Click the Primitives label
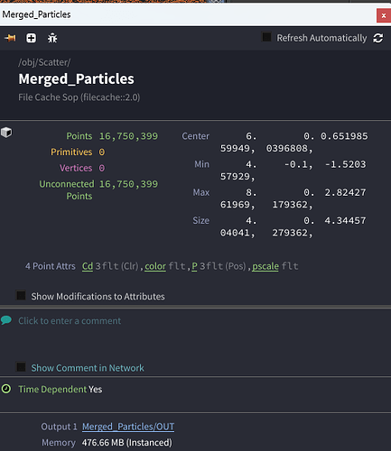The width and height of the screenshot is (391, 451). (71, 152)
